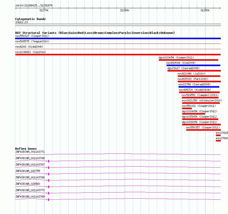This screenshot has width=228, height=214.
Task: Click the right arrow of the ruler
Action: coord(220,8)
